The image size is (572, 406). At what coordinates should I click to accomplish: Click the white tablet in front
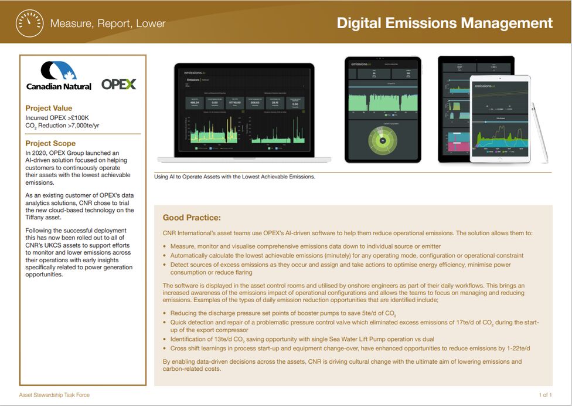point(500,119)
